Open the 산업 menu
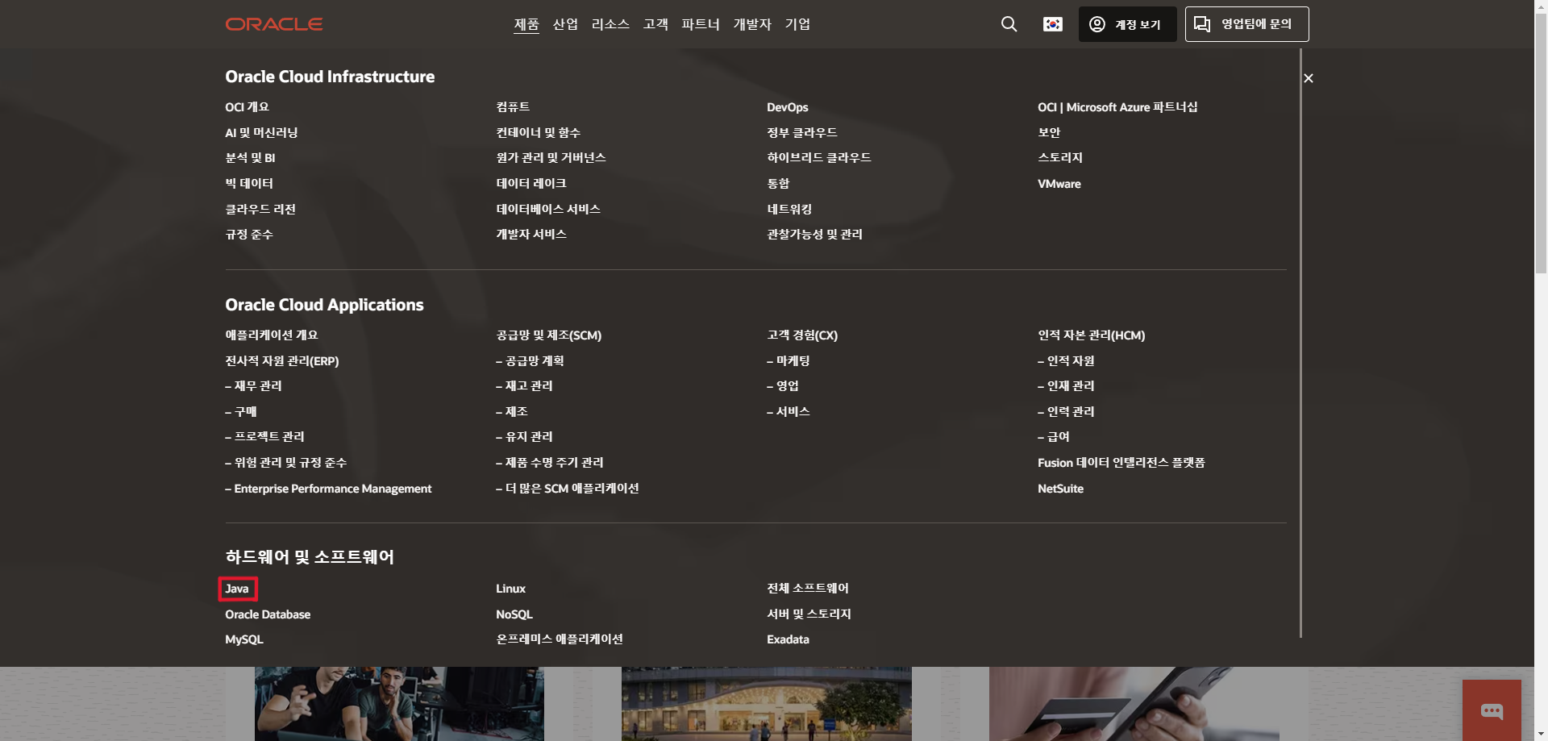 565,24
